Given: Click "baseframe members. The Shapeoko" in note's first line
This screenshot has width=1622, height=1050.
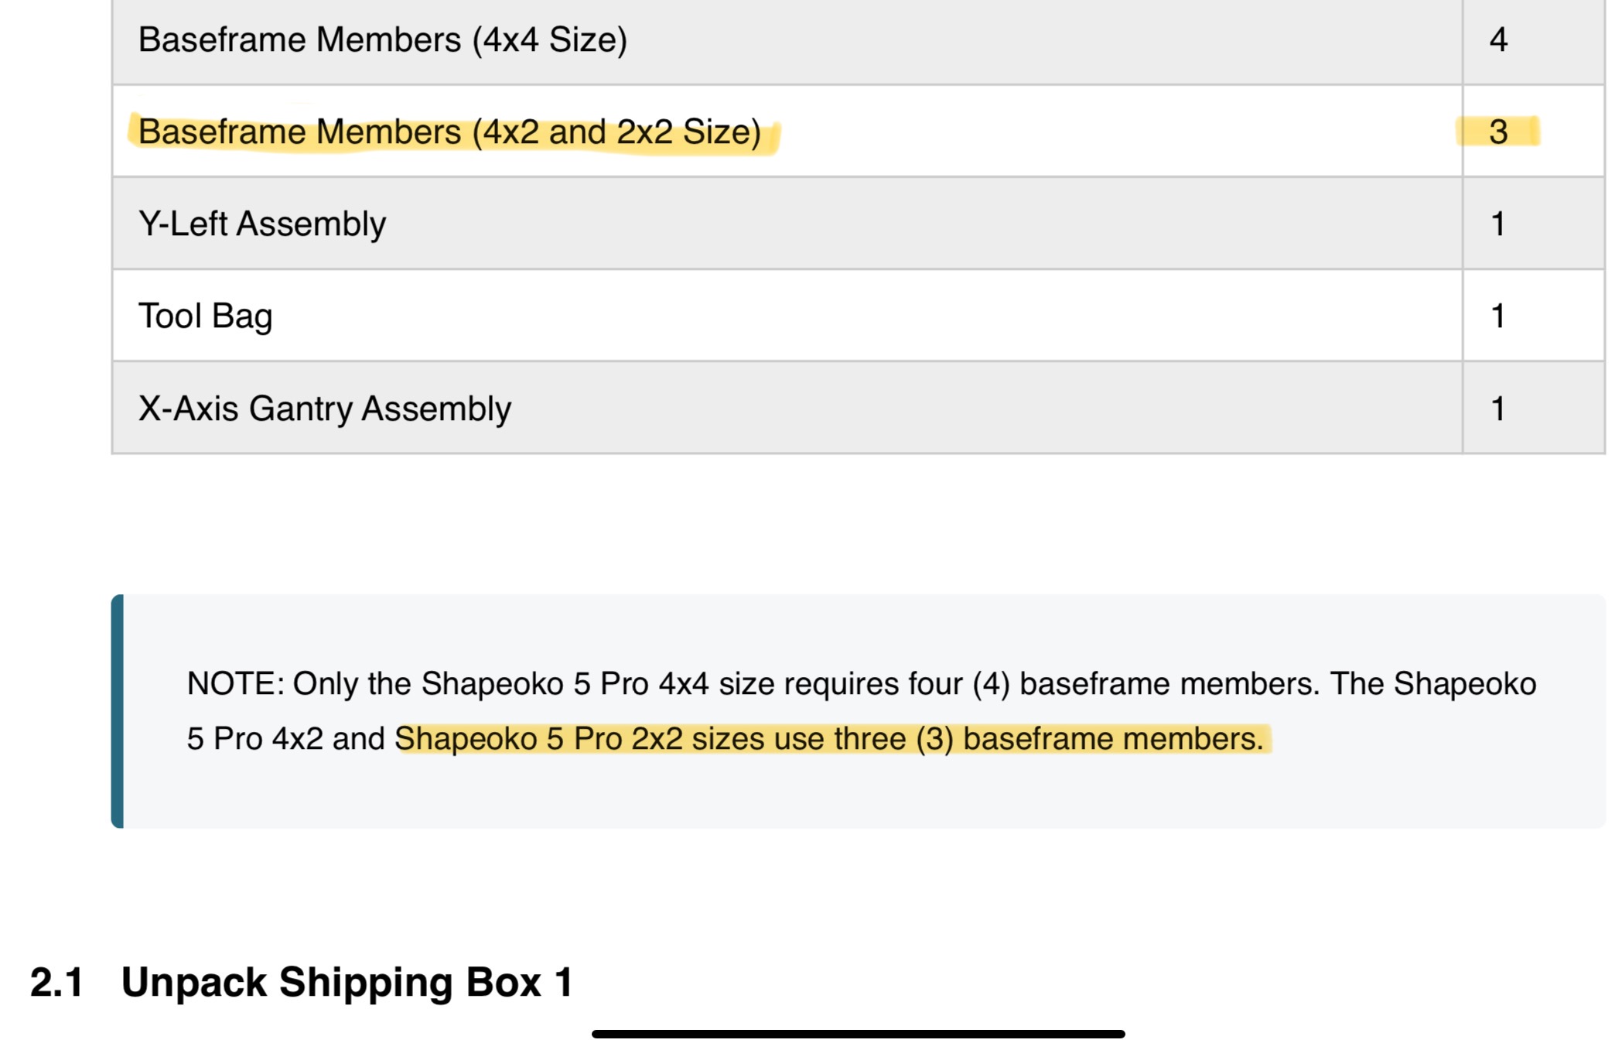Looking at the screenshot, I should tap(1278, 684).
